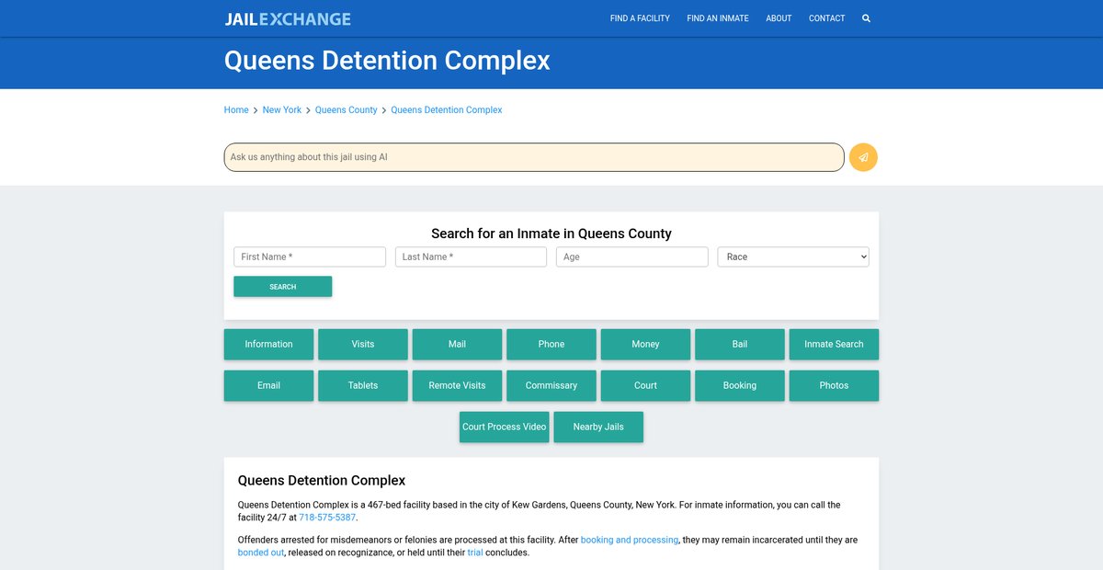Focus the First Name field
The width and height of the screenshot is (1103, 570).
310,257
